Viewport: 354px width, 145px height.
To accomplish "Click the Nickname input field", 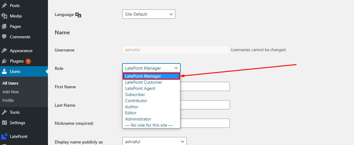I will pos(205,123).
